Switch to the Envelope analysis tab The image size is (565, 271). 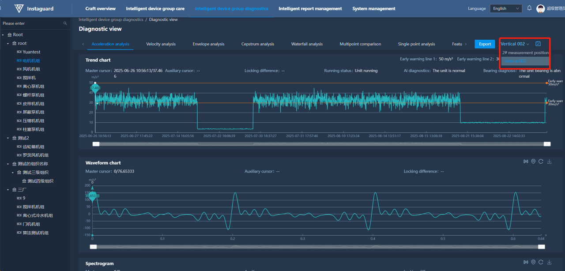[x=208, y=44]
